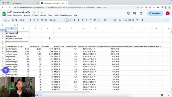Click the merge cells icon
Screen dimensions: 172x97
(99, 20)
